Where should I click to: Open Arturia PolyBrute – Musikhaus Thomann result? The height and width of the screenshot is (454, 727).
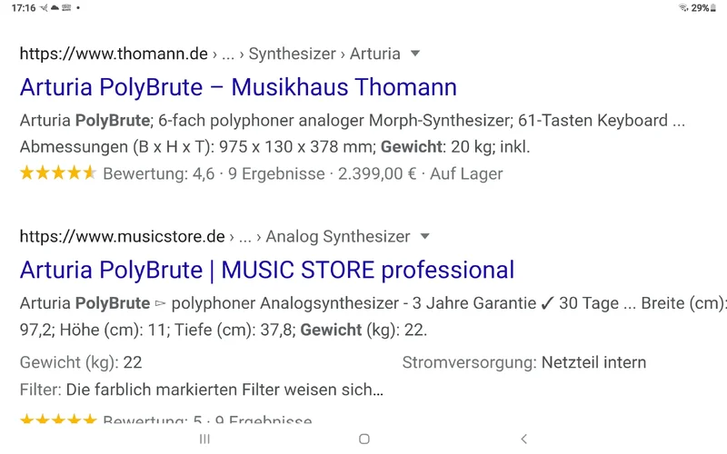click(238, 87)
